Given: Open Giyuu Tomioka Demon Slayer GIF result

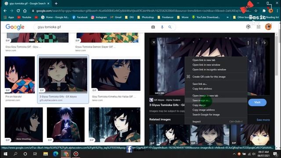Looking at the screenshot, I should tap(95, 47).
